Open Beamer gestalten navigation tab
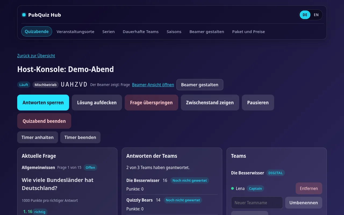Screen dimensions: 344x215 point(207,31)
